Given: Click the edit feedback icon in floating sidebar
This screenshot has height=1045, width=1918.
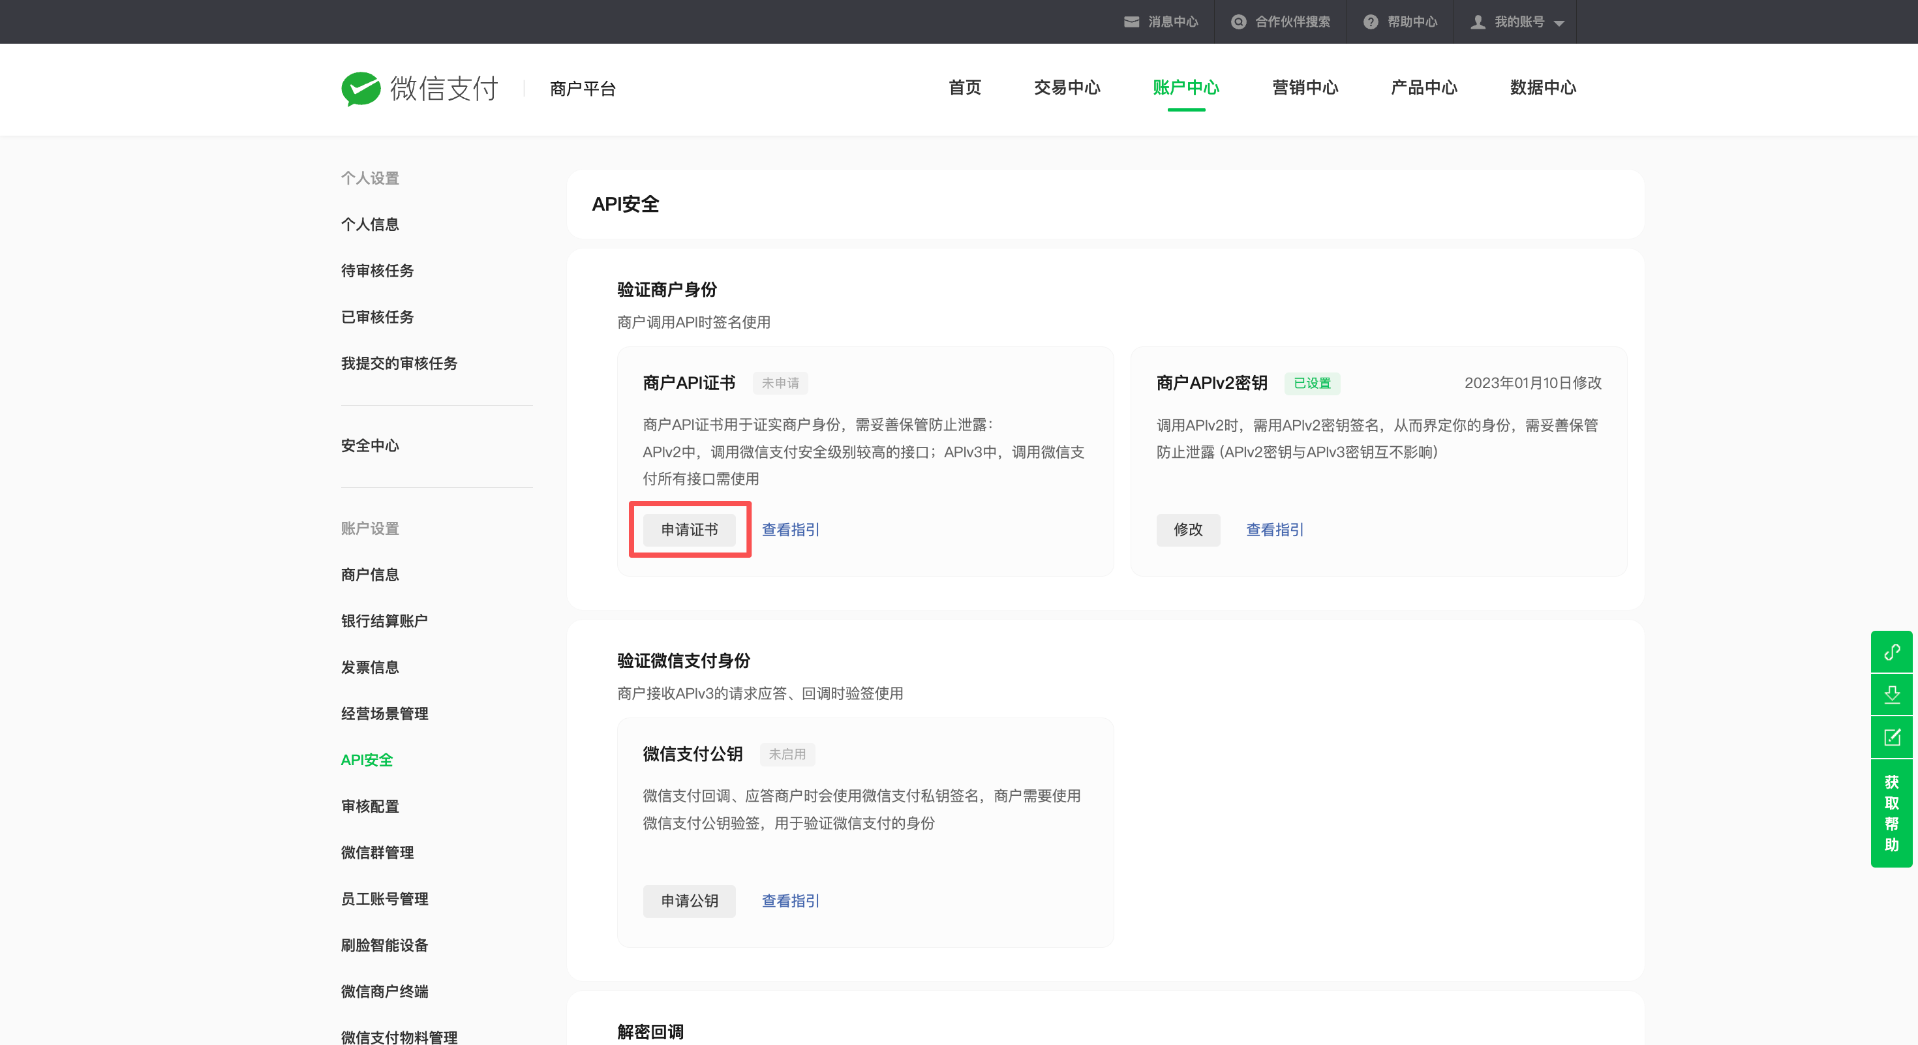Looking at the screenshot, I should (x=1891, y=737).
